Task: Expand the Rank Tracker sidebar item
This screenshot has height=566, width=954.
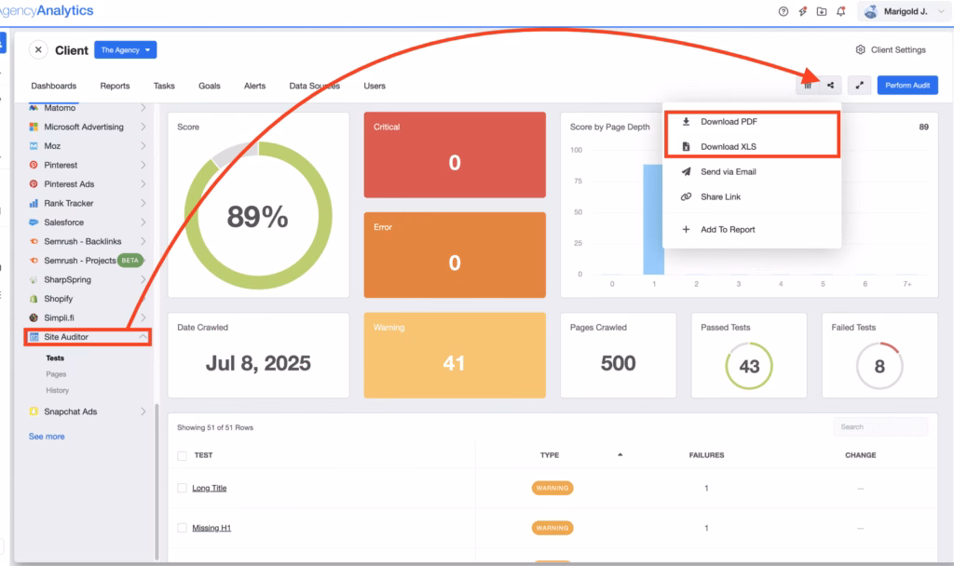Action: point(143,203)
